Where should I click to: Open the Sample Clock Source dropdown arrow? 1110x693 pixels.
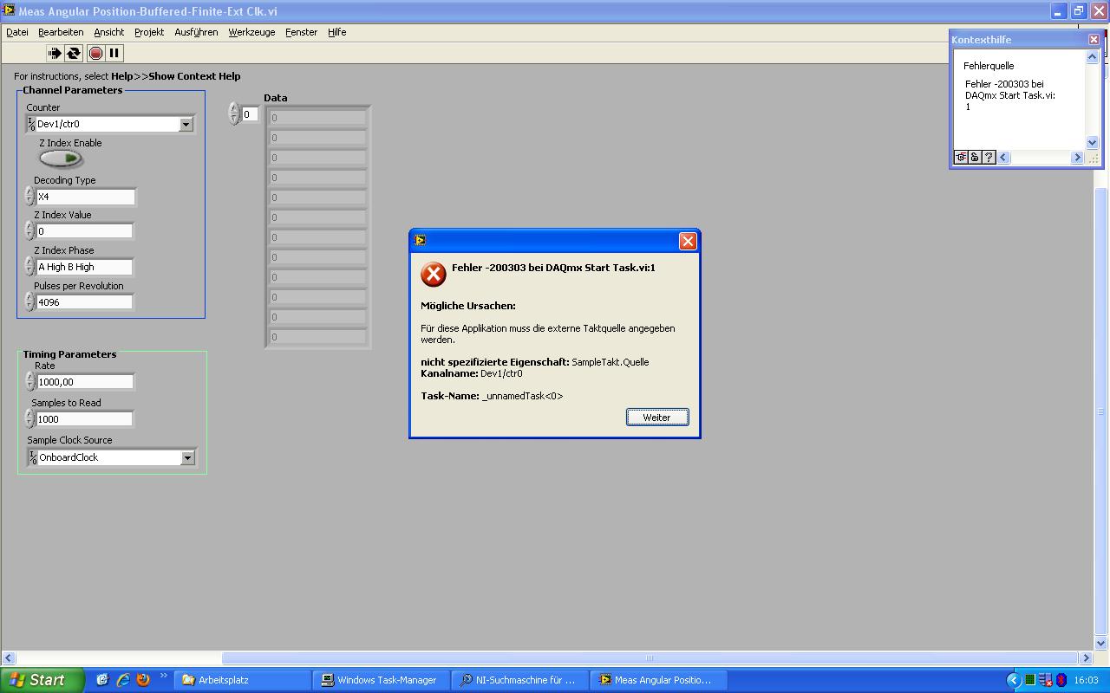point(187,457)
